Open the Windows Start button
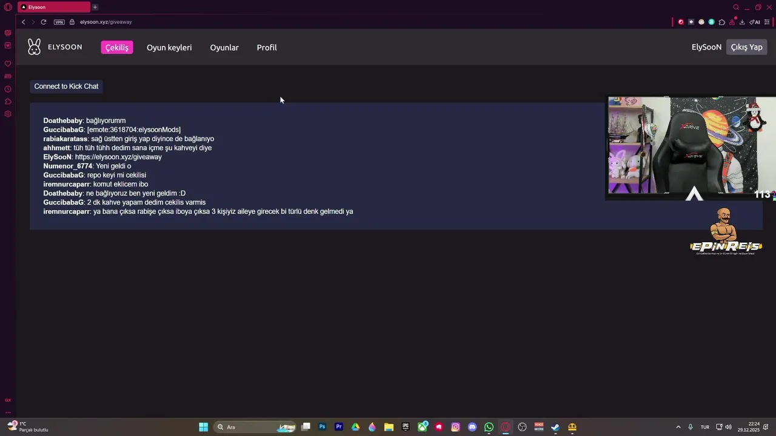 coord(204,427)
